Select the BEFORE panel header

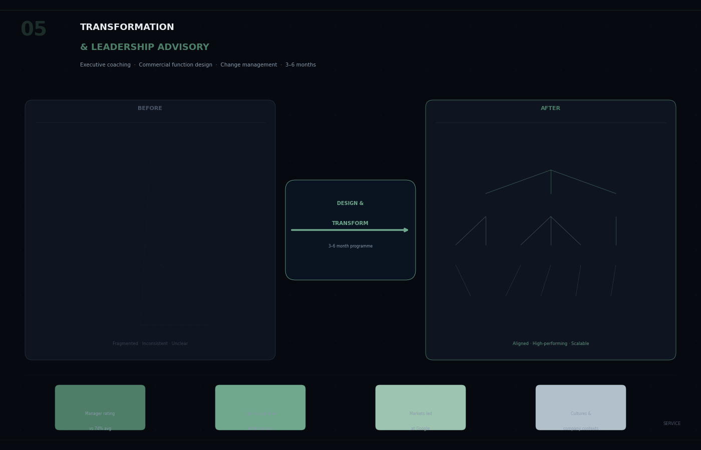[150, 108]
